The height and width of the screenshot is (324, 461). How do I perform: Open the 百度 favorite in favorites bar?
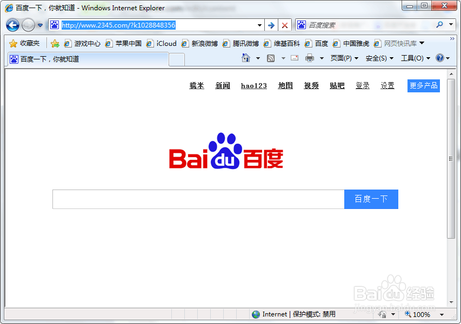click(316, 44)
